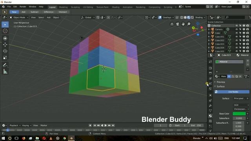This screenshot has width=251, height=141.
Task: Open the Christensen subsurface method dropdown
Action: click(x=241, y=109)
